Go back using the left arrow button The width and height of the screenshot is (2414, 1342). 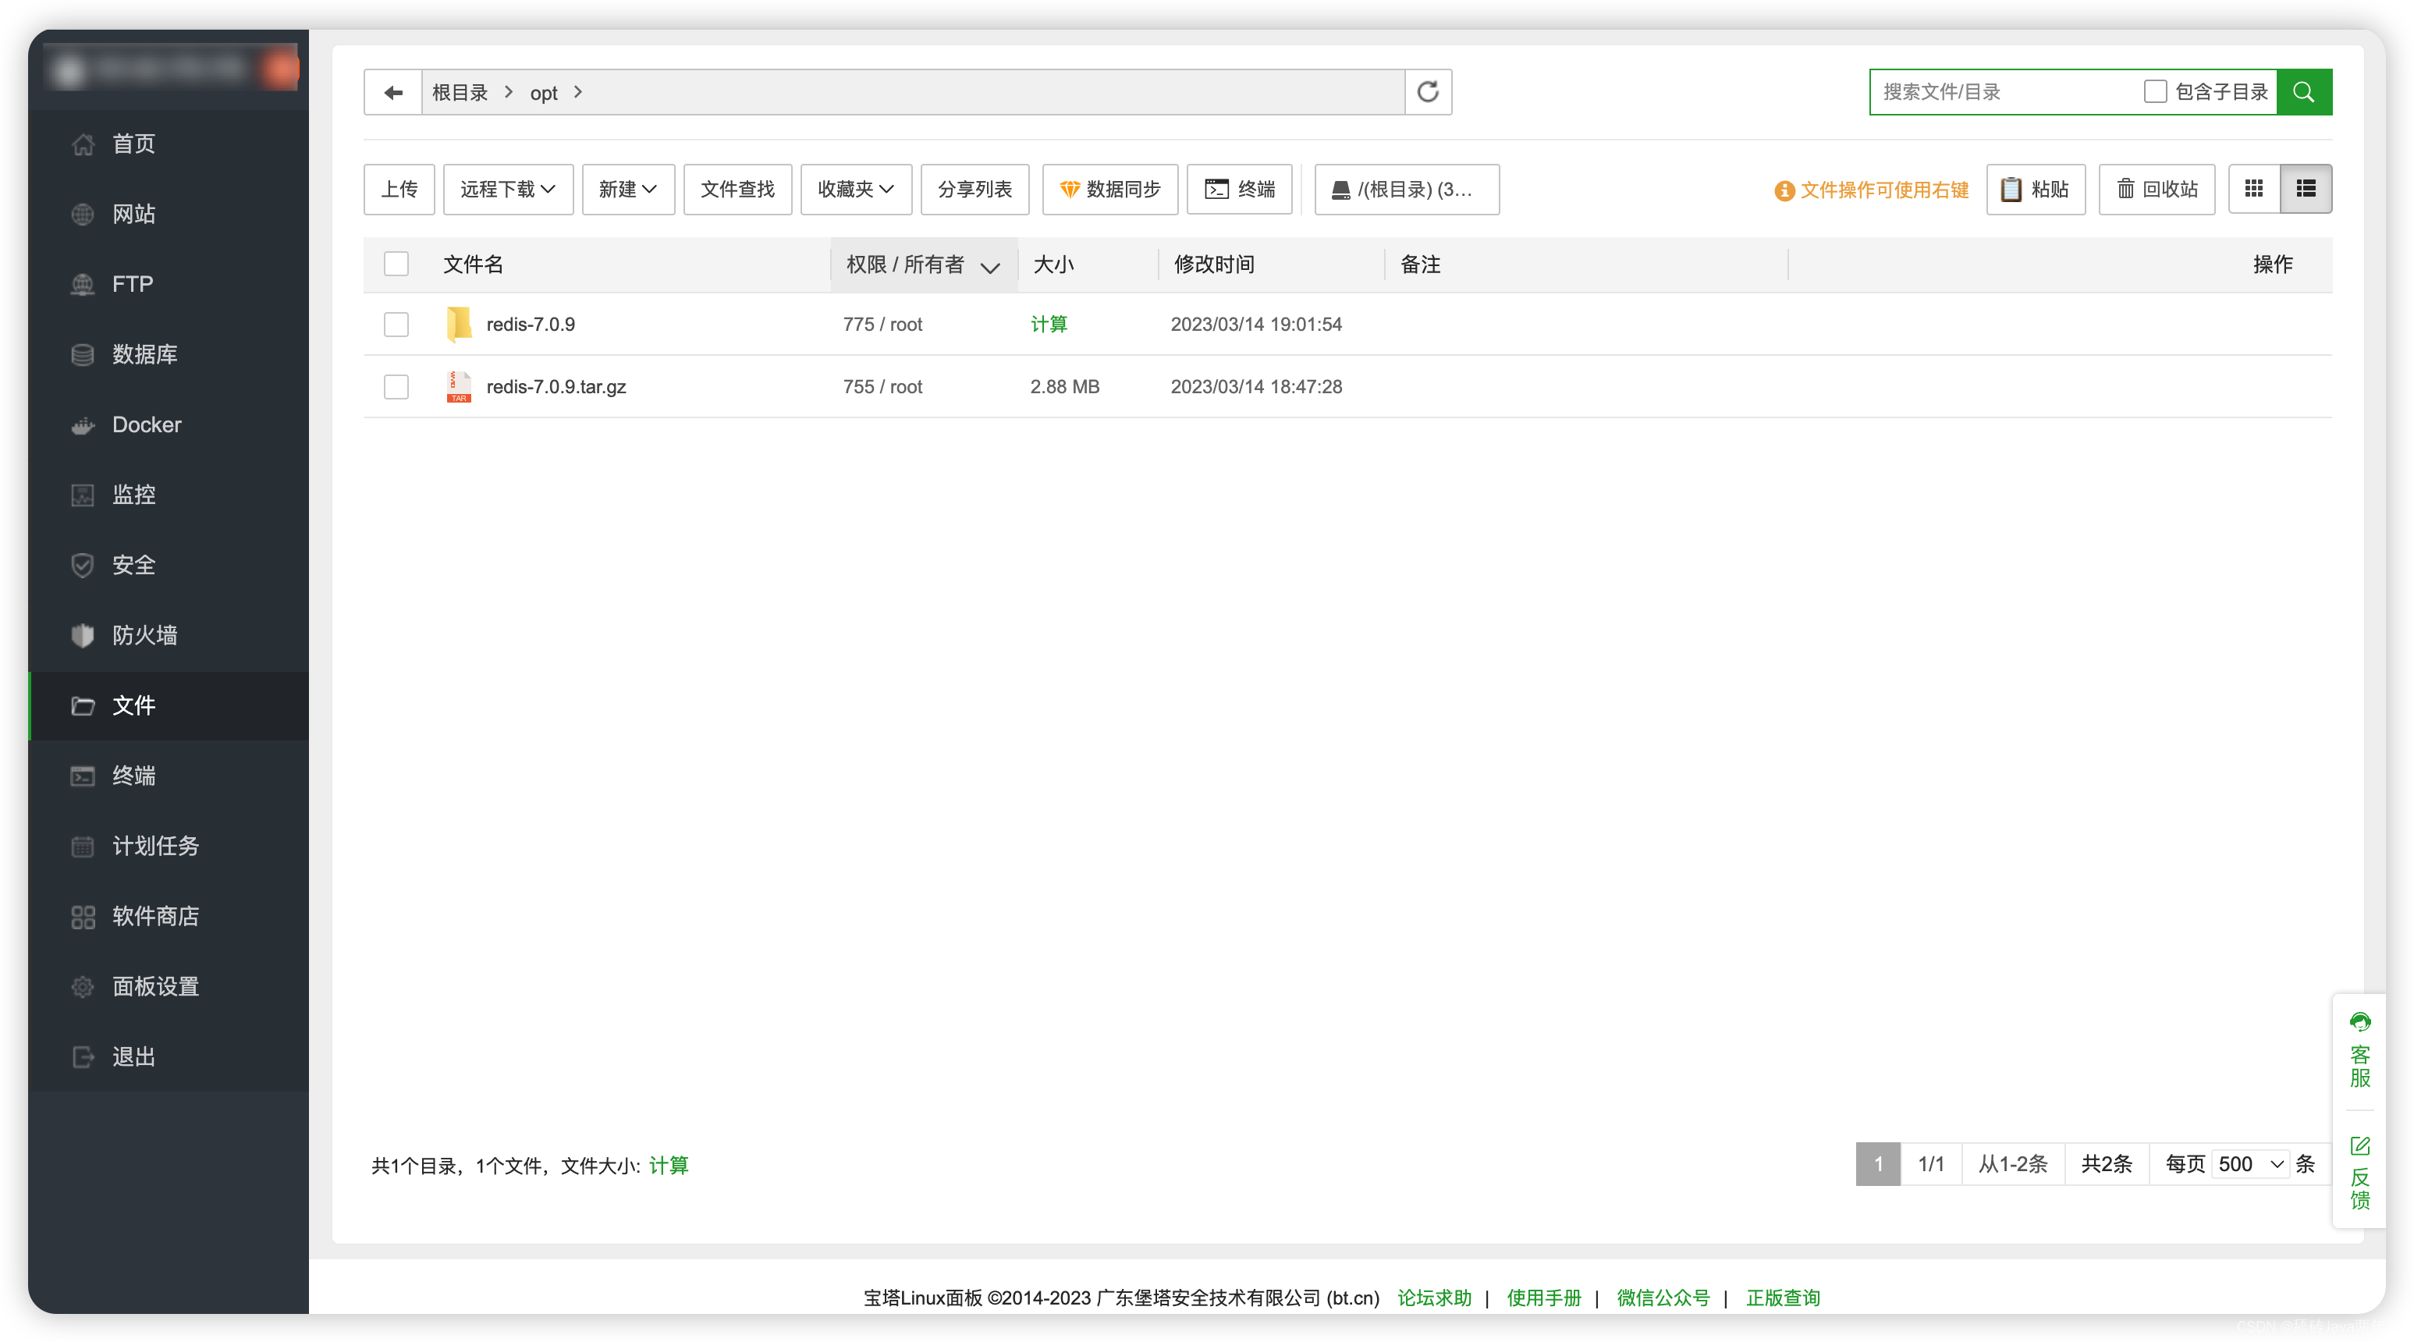[392, 92]
